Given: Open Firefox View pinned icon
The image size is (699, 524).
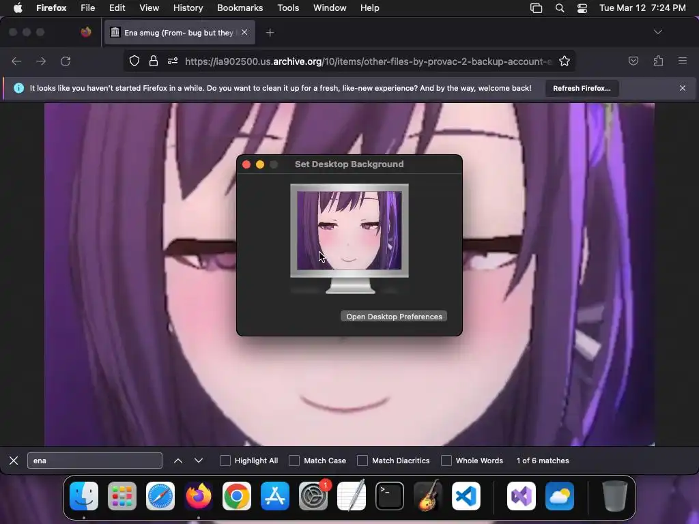Looking at the screenshot, I should [x=86, y=32].
